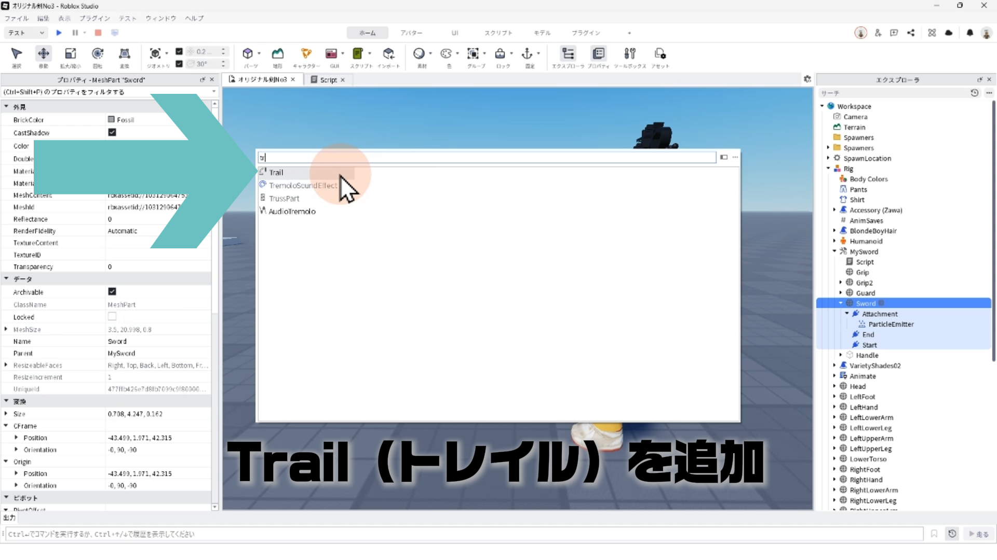This screenshot has height=560, width=997.
Task: Expand the Handle tree item
Action: pyautogui.click(x=841, y=355)
